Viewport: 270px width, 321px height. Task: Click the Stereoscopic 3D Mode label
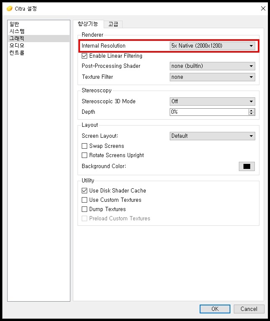tap(109, 102)
